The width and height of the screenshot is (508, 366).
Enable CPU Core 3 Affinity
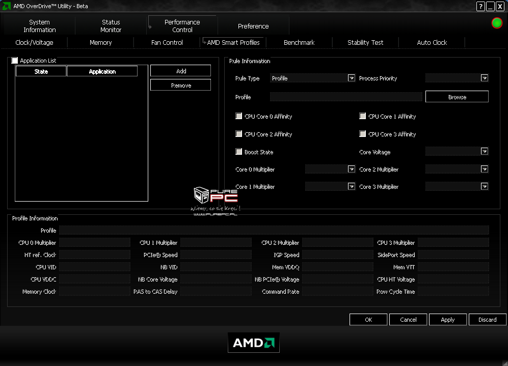[363, 134]
